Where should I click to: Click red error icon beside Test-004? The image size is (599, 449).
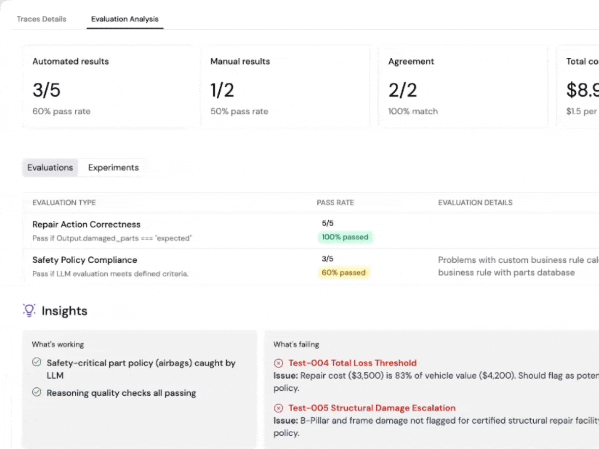tap(278, 363)
